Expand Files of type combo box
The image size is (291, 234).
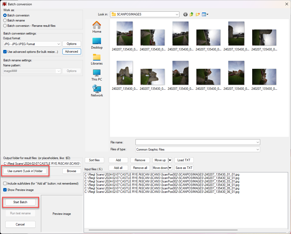click(x=258, y=150)
